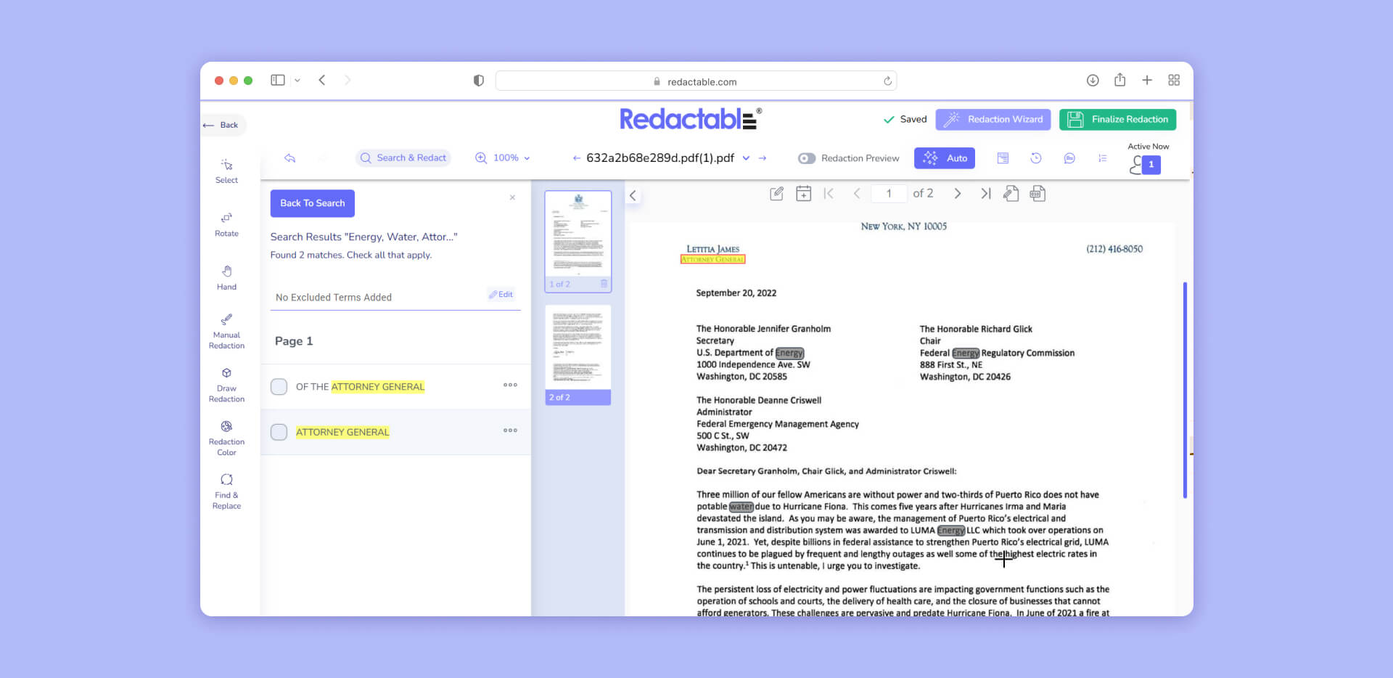
Task: Click the highlighted Attorney General text in document
Action: 712,259
